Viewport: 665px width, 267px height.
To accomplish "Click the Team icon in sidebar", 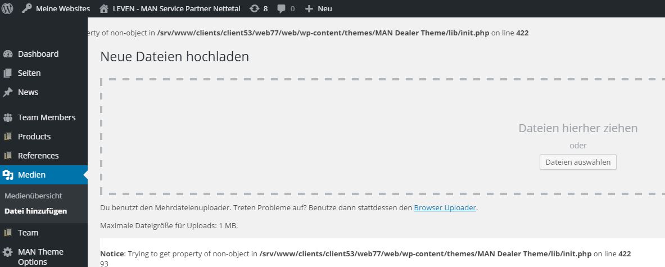I will (8, 232).
